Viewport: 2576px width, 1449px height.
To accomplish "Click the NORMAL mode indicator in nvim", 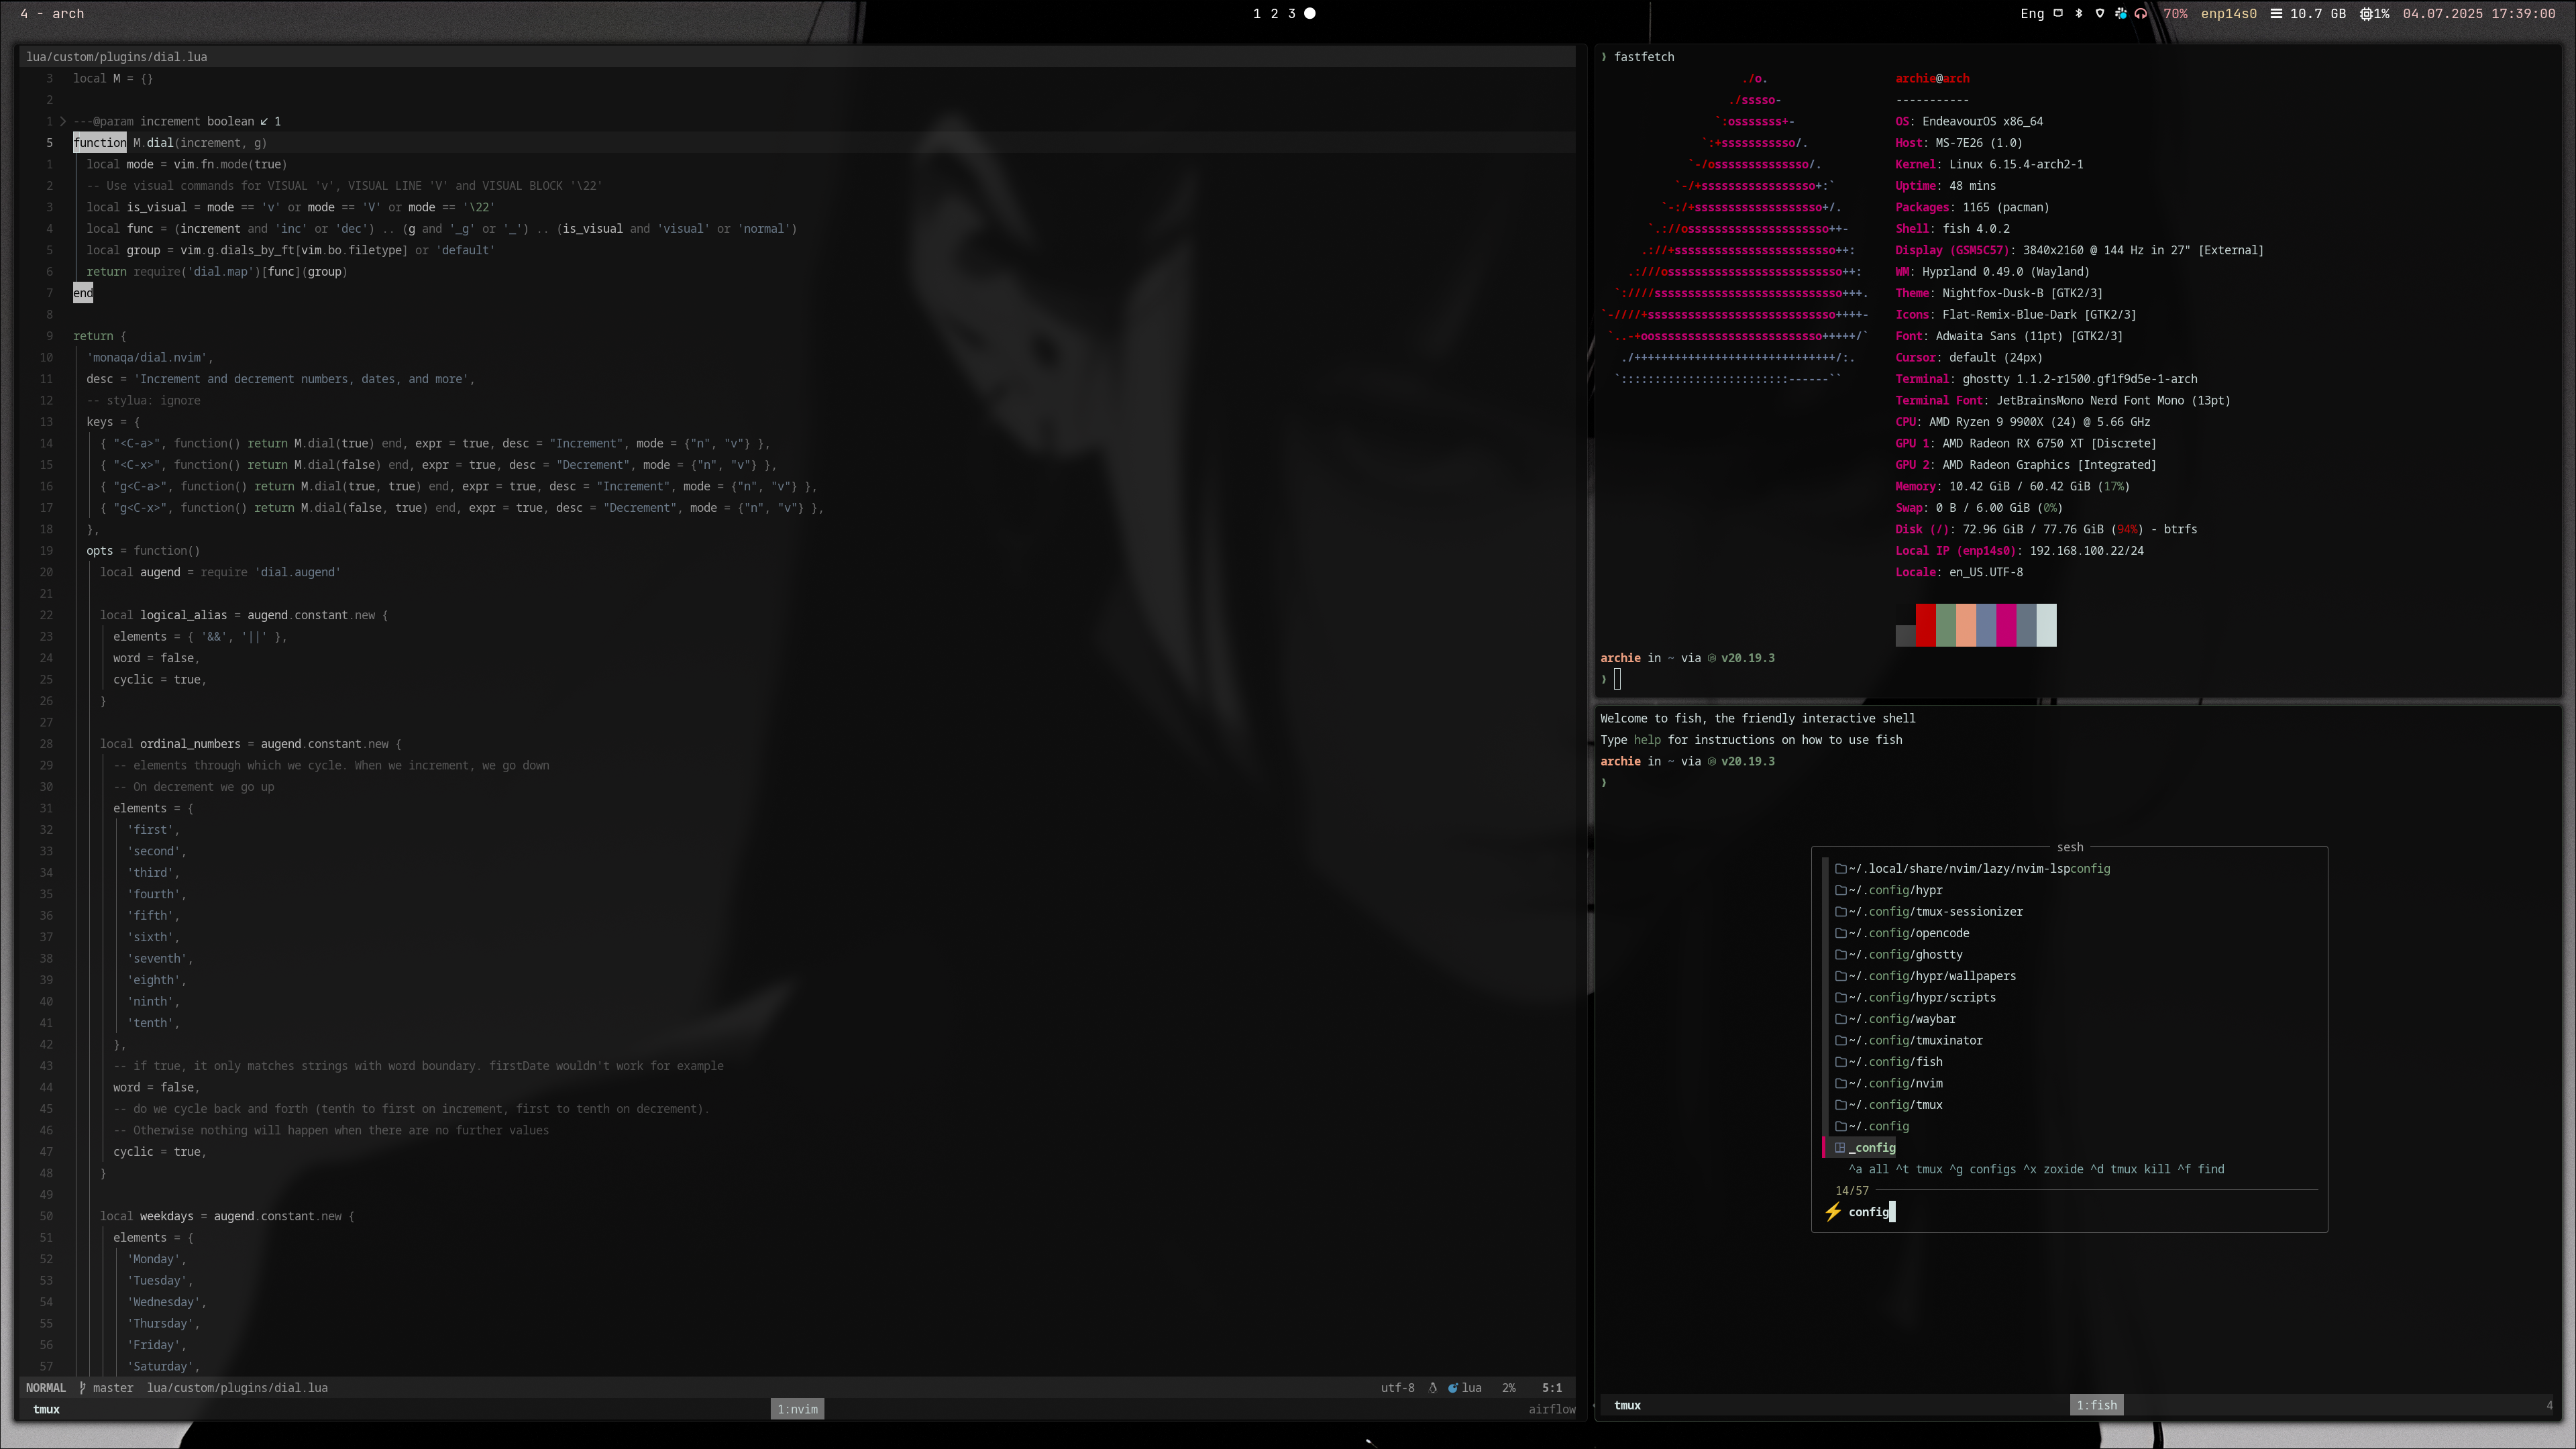I will (46, 1387).
